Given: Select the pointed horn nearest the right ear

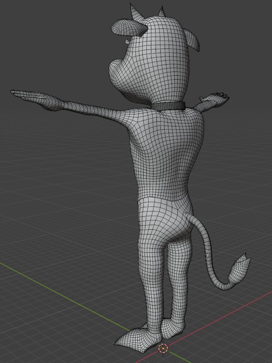Looking at the screenshot, I should pyautogui.click(x=162, y=12).
